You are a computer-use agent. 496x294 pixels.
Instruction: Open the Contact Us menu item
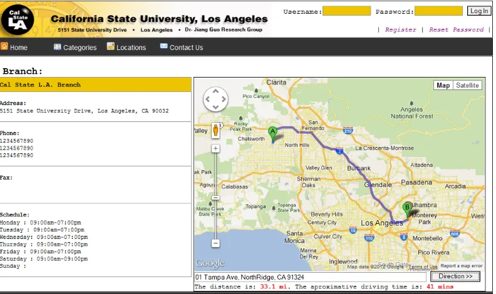point(187,48)
